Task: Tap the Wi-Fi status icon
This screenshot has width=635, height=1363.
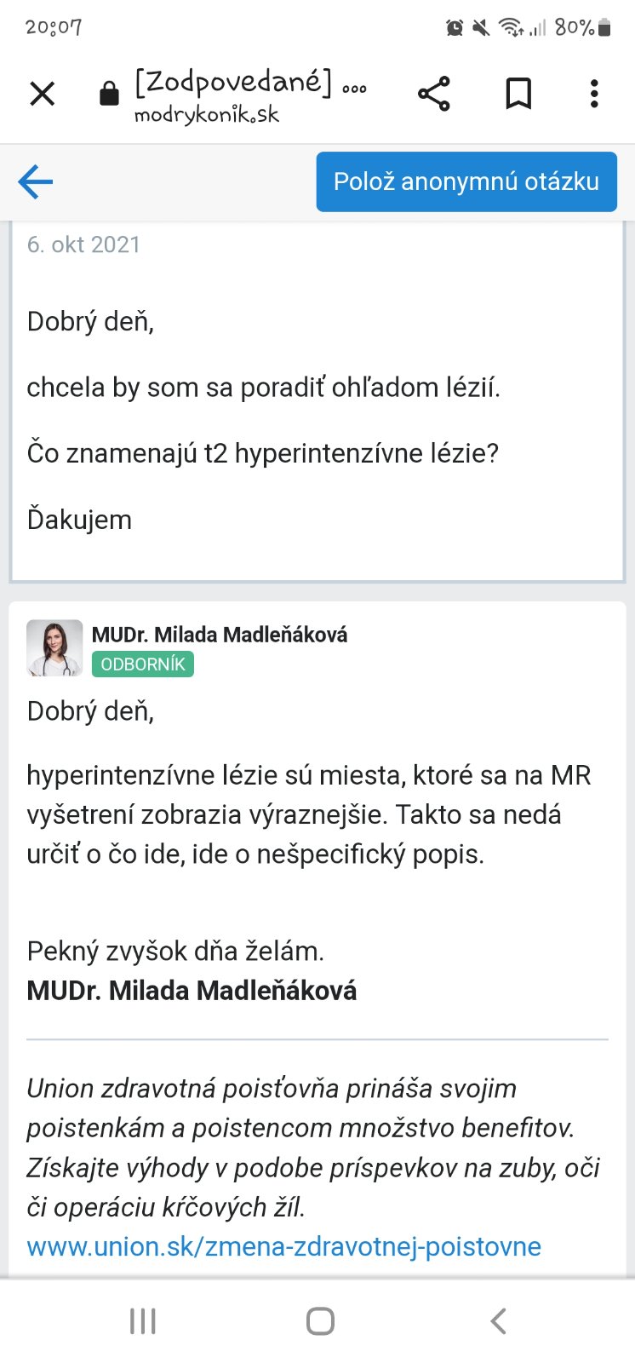Action: [511, 27]
